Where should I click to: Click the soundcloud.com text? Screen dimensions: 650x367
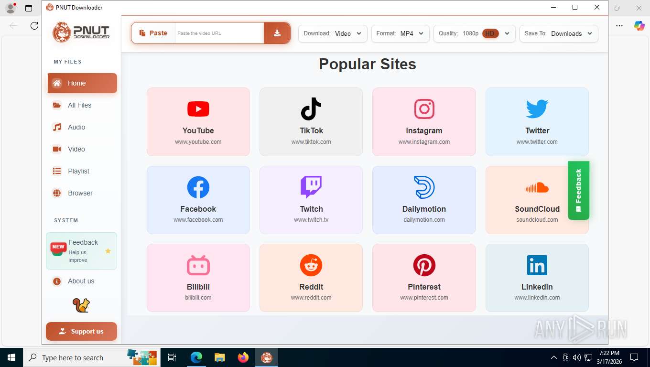pyautogui.click(x=537, y=220)
